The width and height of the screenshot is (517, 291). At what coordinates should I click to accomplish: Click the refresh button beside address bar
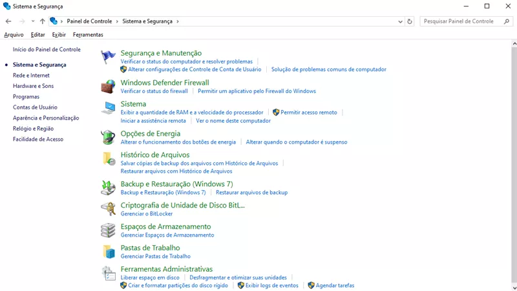[410, 21]
